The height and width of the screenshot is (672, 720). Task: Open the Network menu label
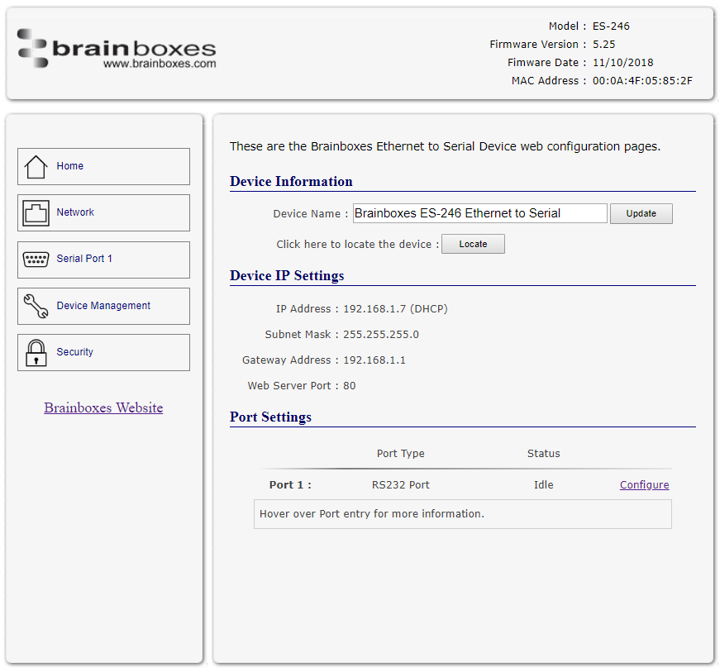click(75, 212)
